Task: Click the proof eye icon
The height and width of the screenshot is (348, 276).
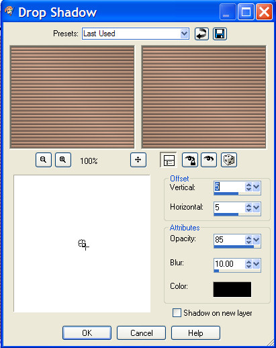Action: click(x=209, y=160)
